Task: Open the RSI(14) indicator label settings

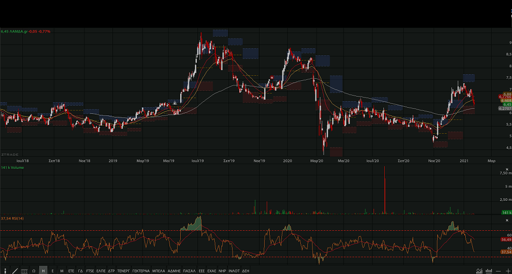Action: (13, 218)
